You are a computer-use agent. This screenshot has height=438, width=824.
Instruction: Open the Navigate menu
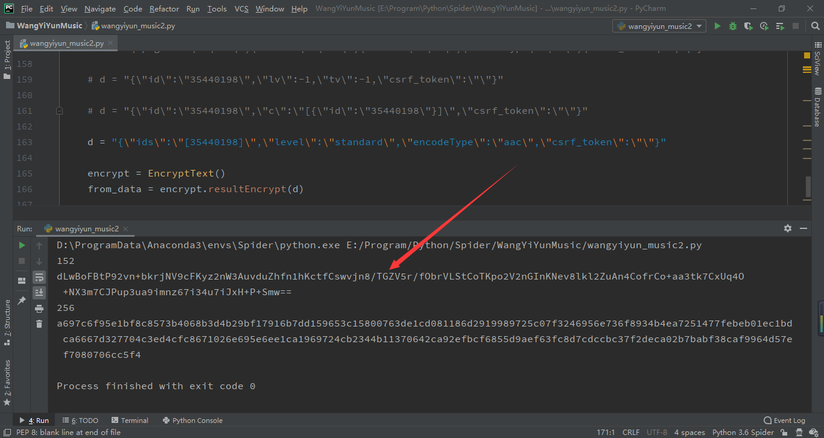pyautogui.click(x=100, y=8)
